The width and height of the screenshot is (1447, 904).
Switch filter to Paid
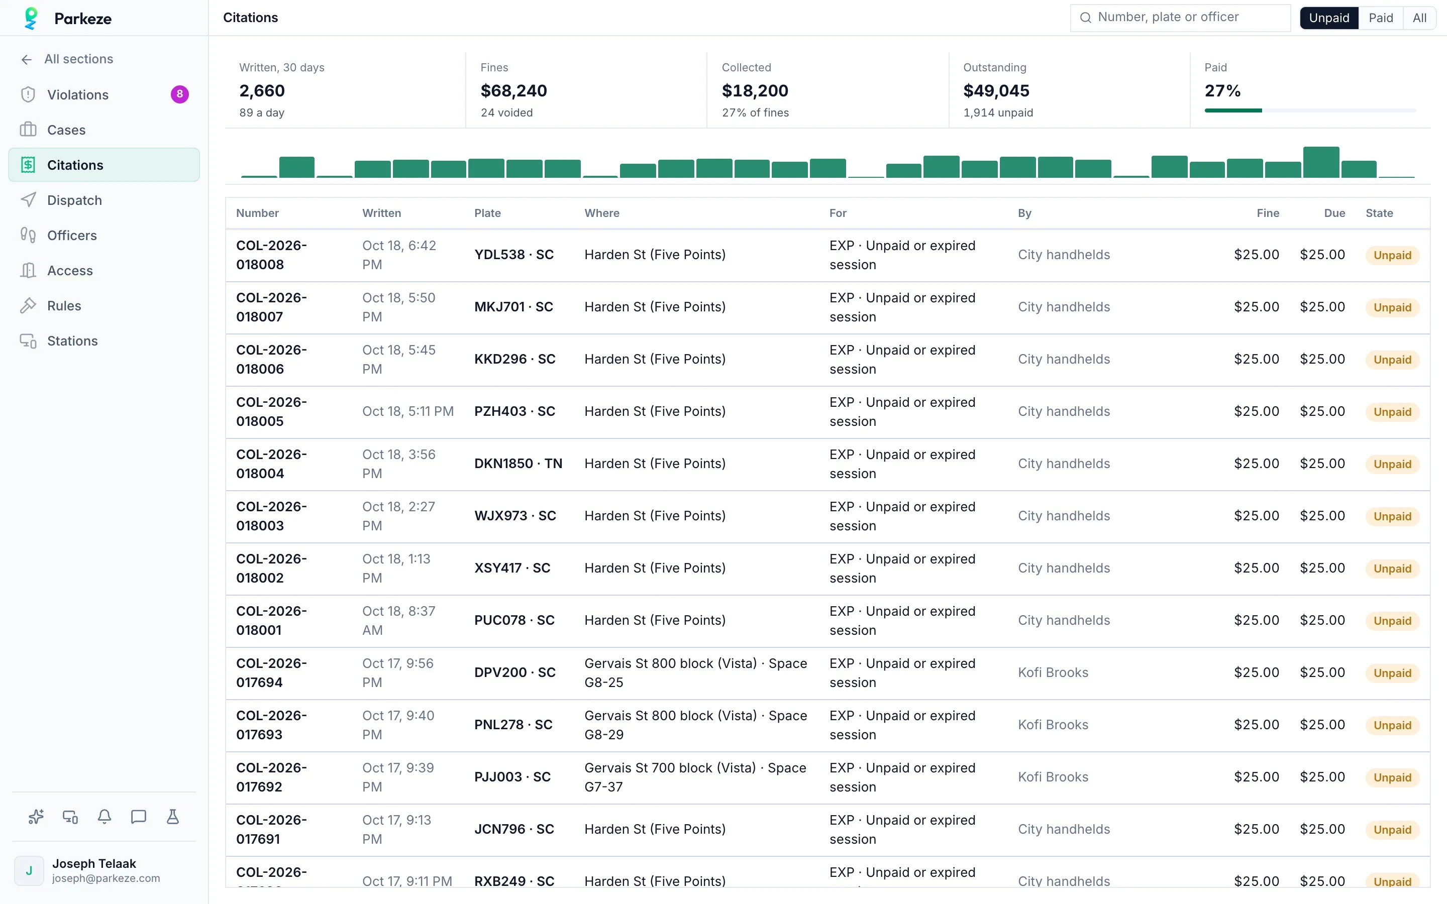pyautogui.click(x=1381, y=18)
